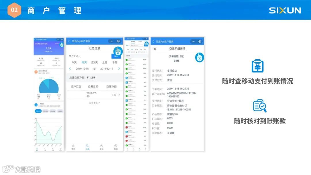Click the pie chart on home dashboard

point(49,86)
